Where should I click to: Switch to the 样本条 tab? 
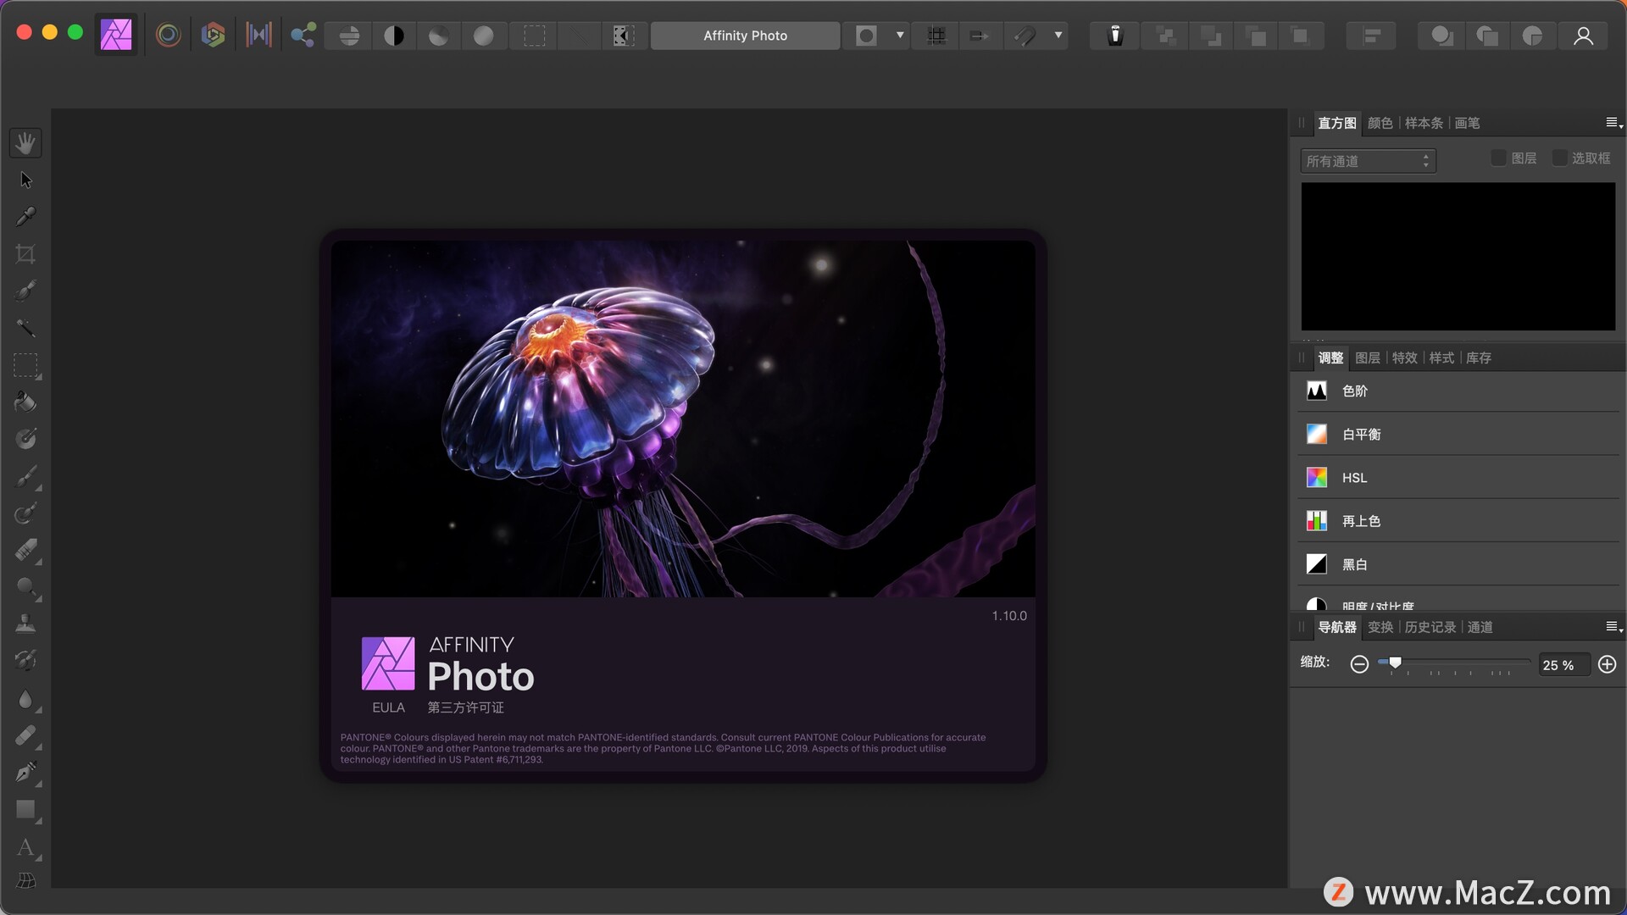click(1424, 124)
